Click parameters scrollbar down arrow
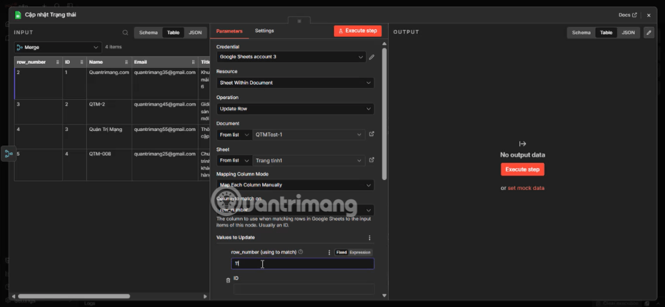This screenshot has height=307, width=665. (384, 296)
